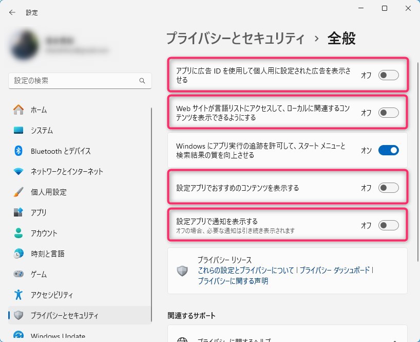The image size is (420, 342).
Task: Open Bluetooth and devices icon
Action: [18, 151]
